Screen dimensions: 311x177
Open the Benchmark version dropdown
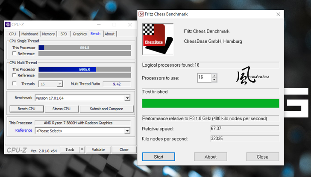(127, 98)
